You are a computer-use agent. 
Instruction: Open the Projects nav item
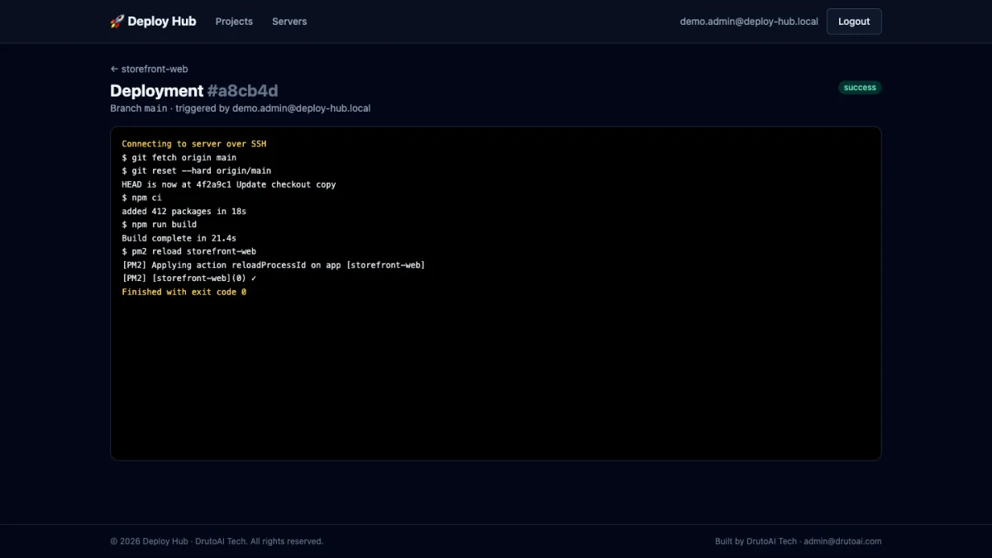234,21
